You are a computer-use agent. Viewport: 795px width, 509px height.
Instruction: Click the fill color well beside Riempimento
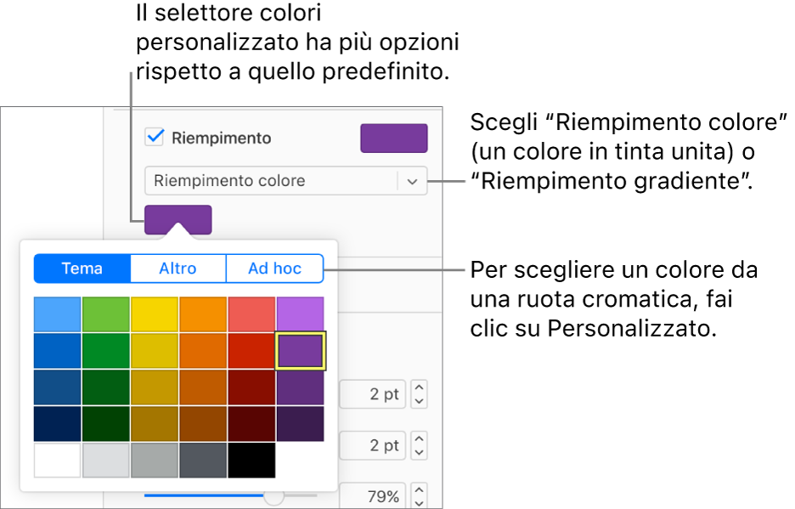(x=393, y=138)
